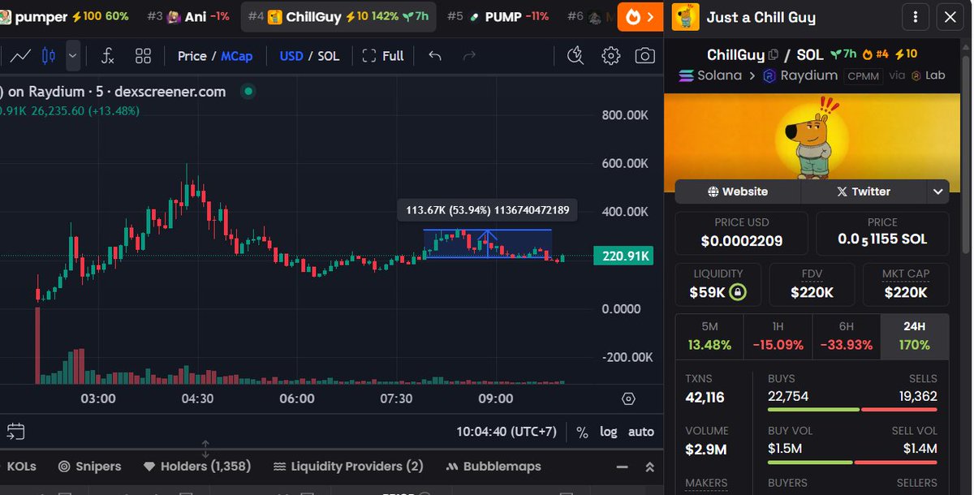Open the Bubblemaps tab
The width and height of the screenshot is (974, 495).
(x=493, y=467)
